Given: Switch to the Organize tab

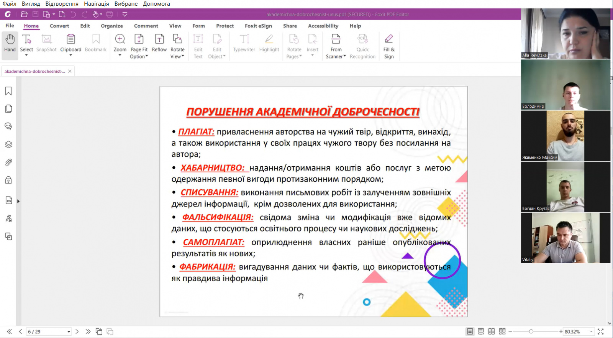Looking at the screenshot, I should point(112,26).
